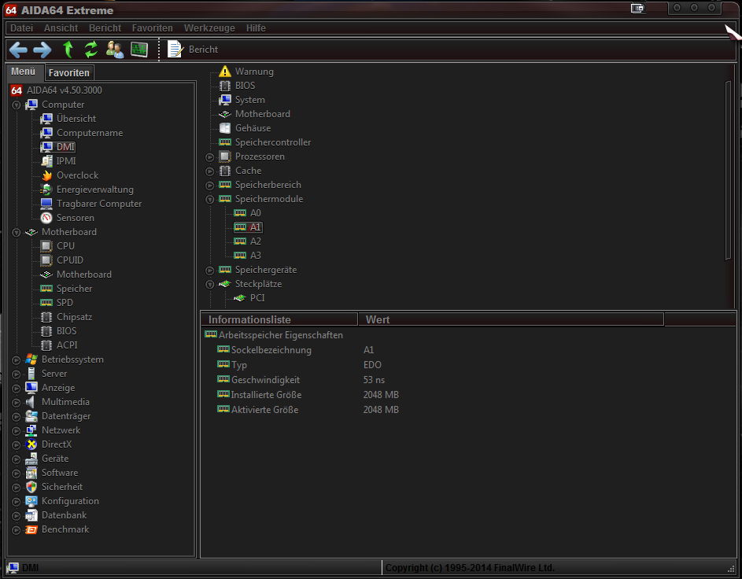Screen dimensions: 742x579
Task: Click the status bar resize grip
Action: 731,569
